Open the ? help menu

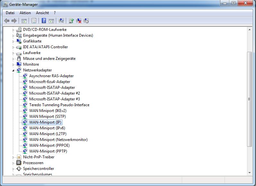pos(55,13)
